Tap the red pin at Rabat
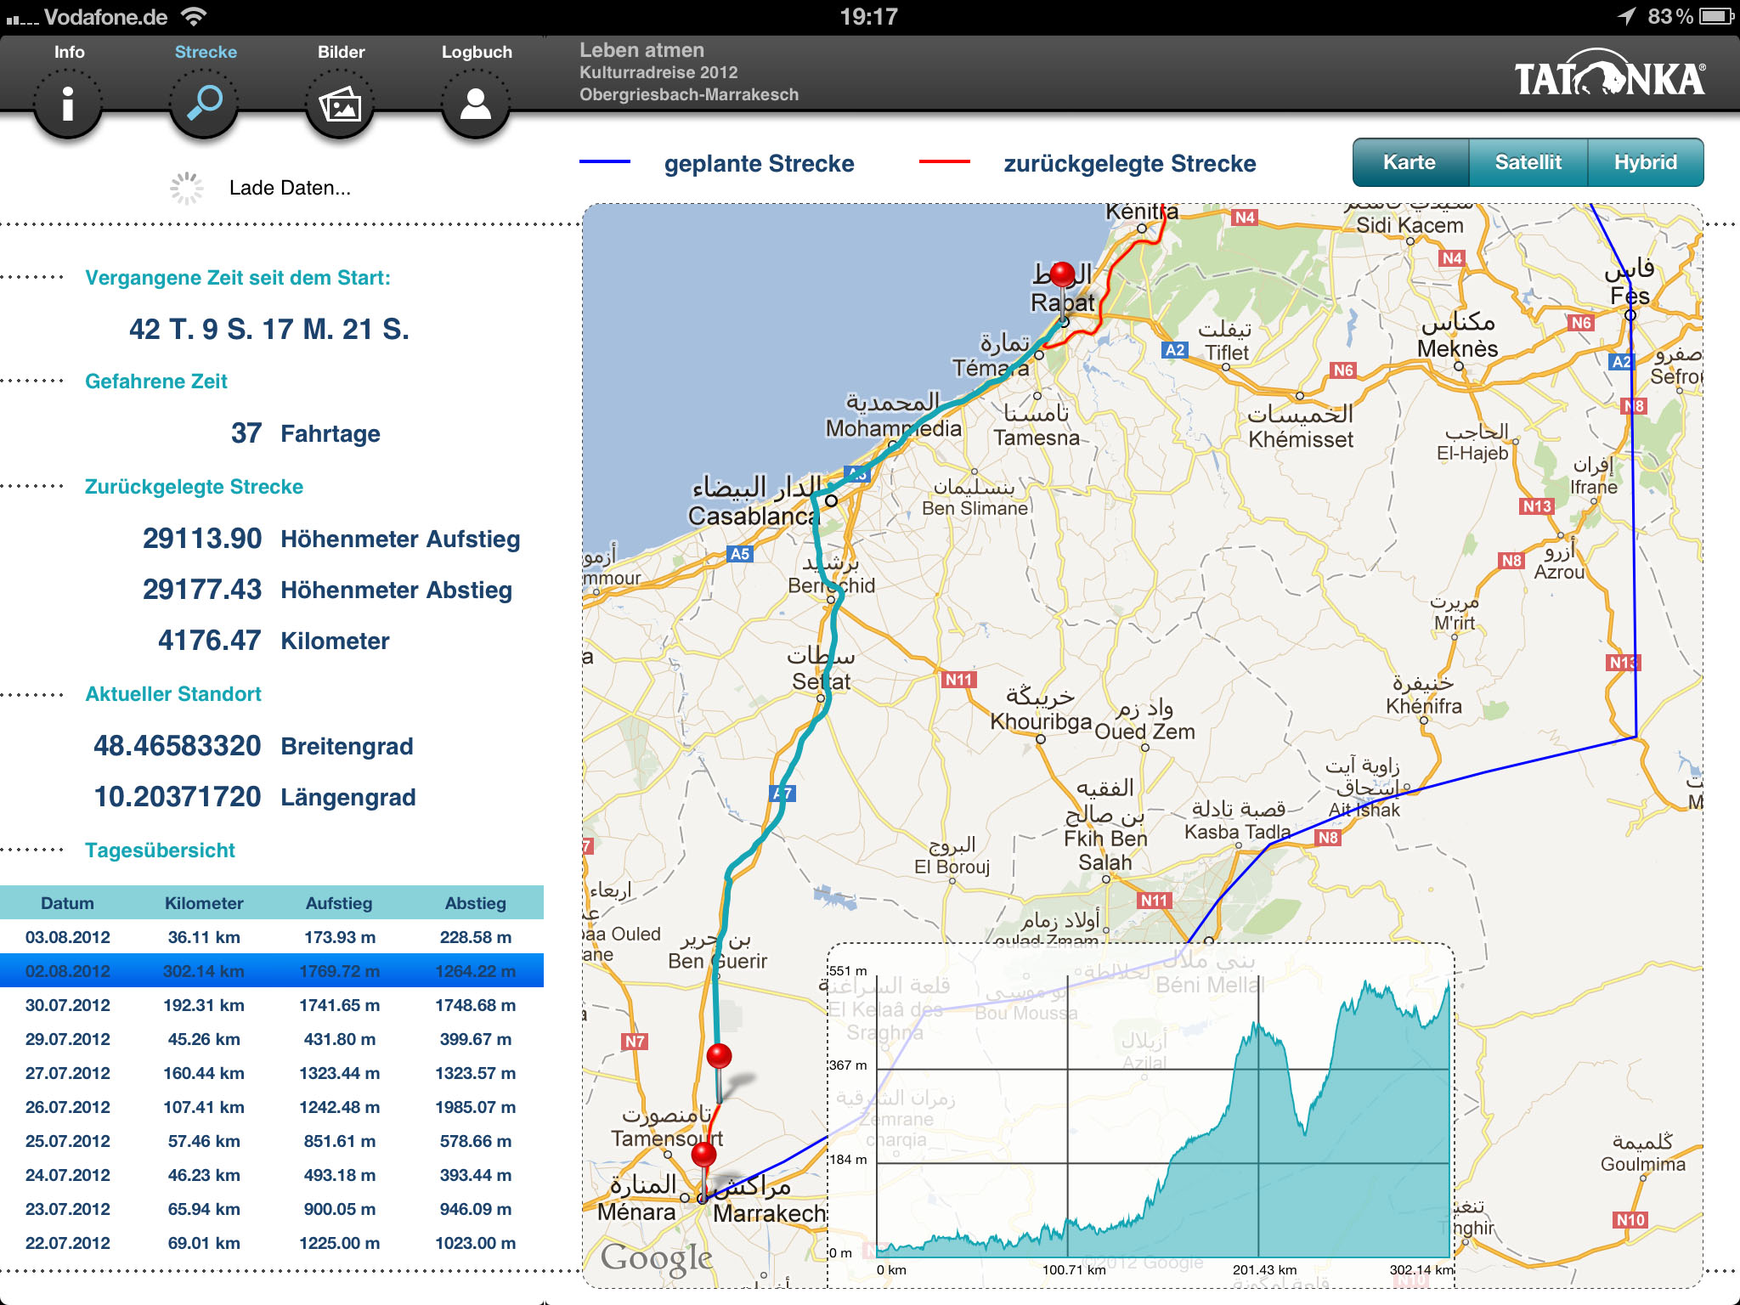1740x1305 pixels. point(1062,275)
